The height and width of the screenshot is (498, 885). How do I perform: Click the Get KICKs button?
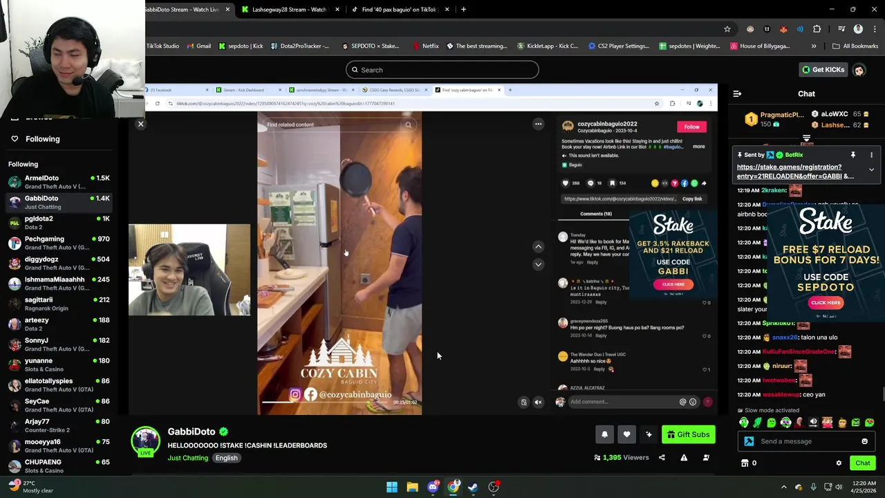point(823,70)
